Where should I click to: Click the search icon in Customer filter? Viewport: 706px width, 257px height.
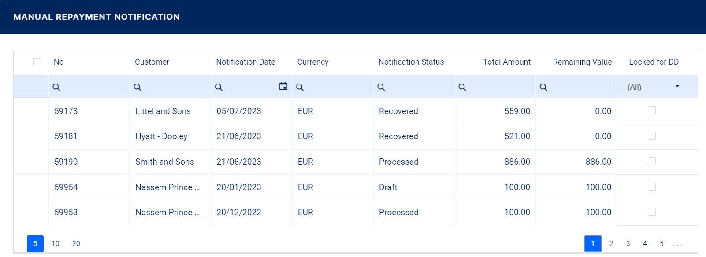click(137, 87)
